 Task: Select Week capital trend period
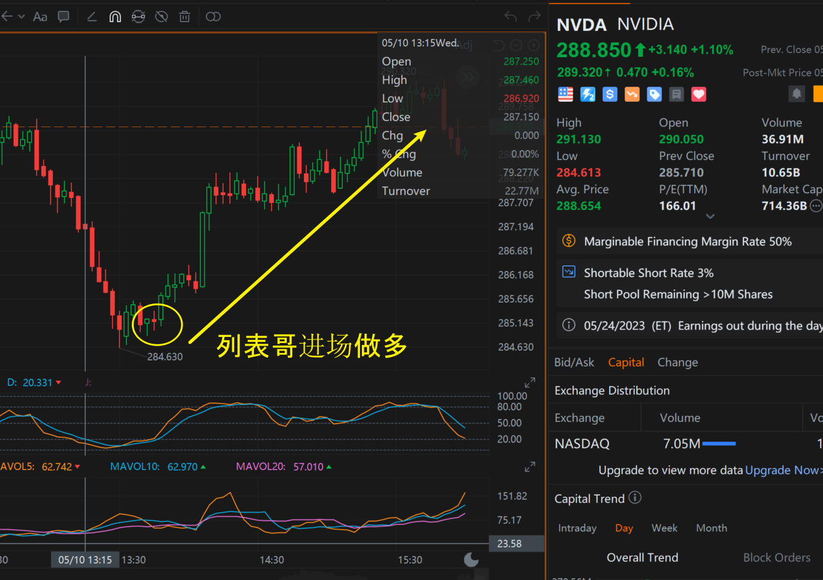[x=664, y=528]
